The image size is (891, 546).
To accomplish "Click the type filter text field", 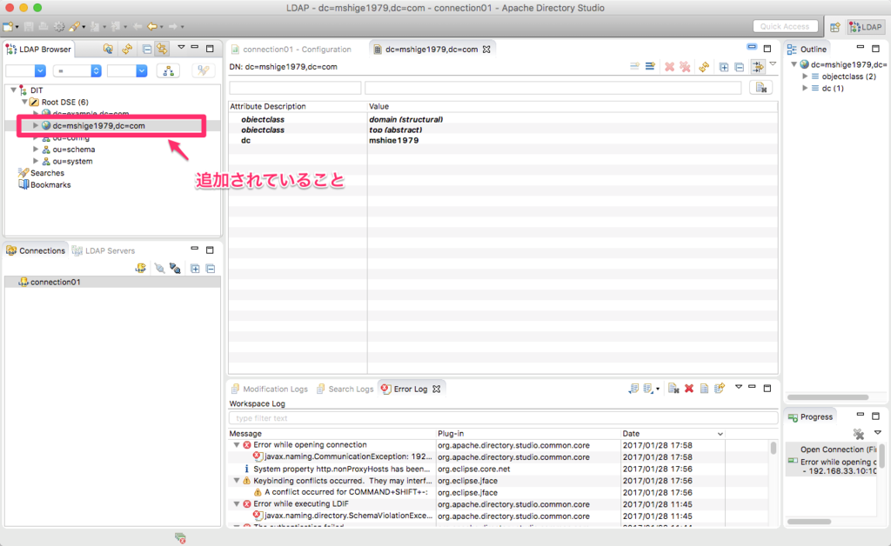I will [x=503, y=418].
